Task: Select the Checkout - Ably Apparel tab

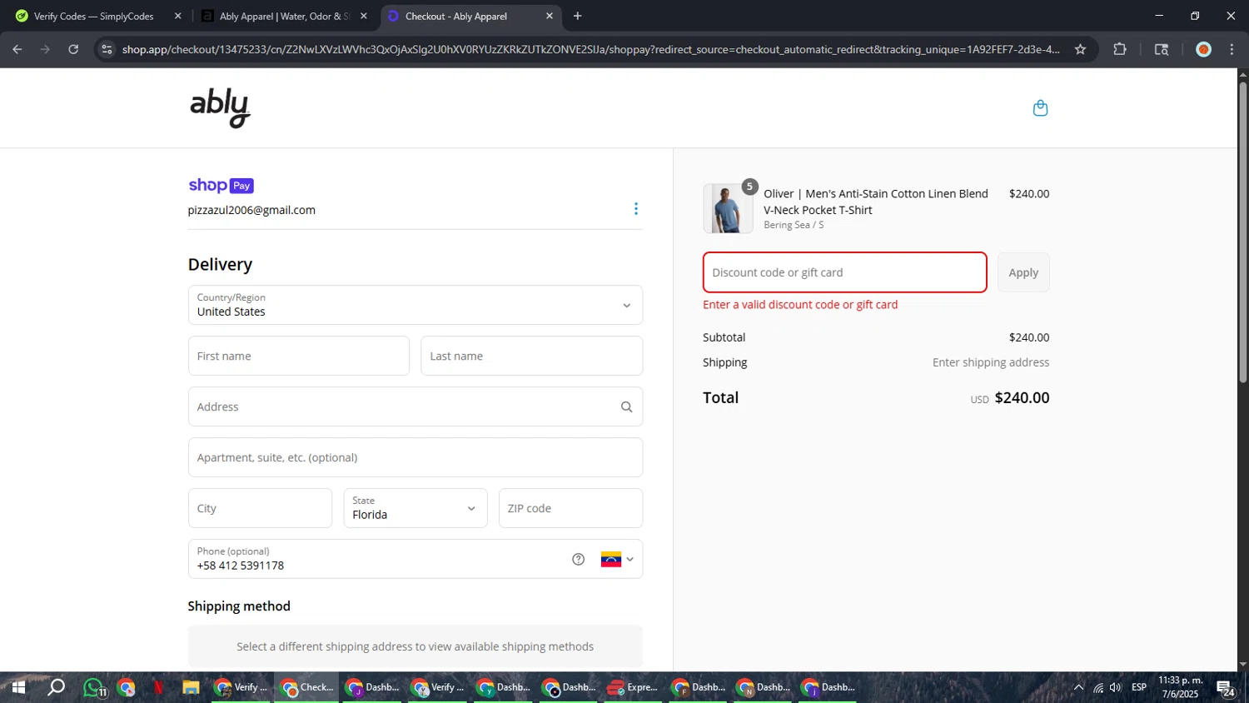Action: click(471, 16)
